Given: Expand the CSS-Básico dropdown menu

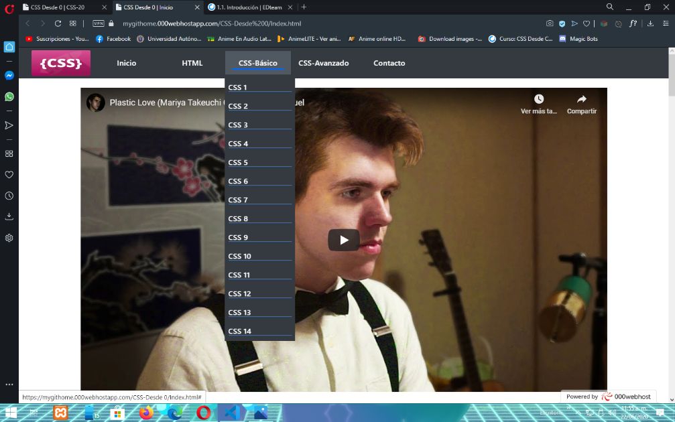Looking at the screenshot, I should click(258, 63).
